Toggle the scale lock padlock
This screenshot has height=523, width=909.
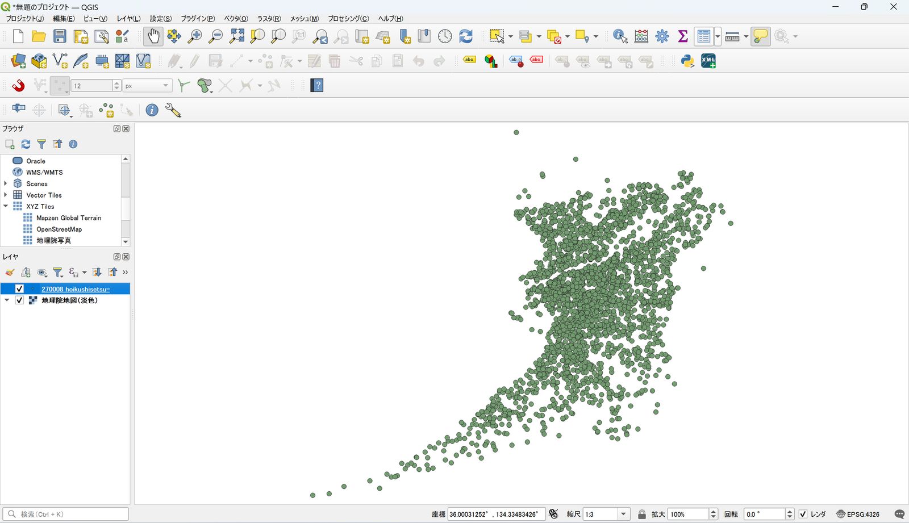(642, 514)
